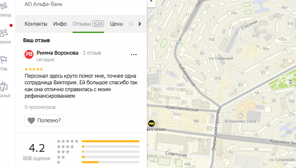
Task: Filter by the one-star rating bar
Action: (111, 162)
